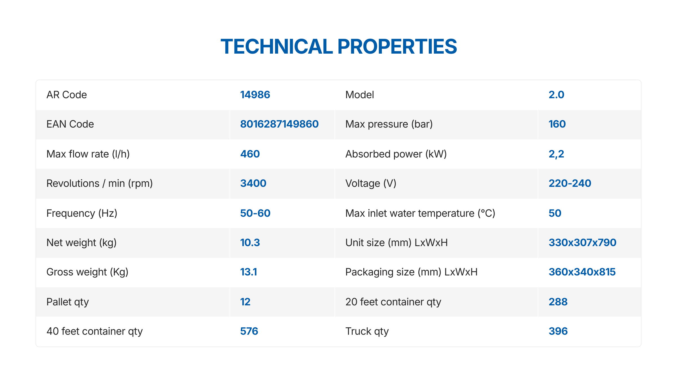Click the Revolutions / min (rpm) label
The width and height of the screenshot is (677, 381).
tap(99, 183)
